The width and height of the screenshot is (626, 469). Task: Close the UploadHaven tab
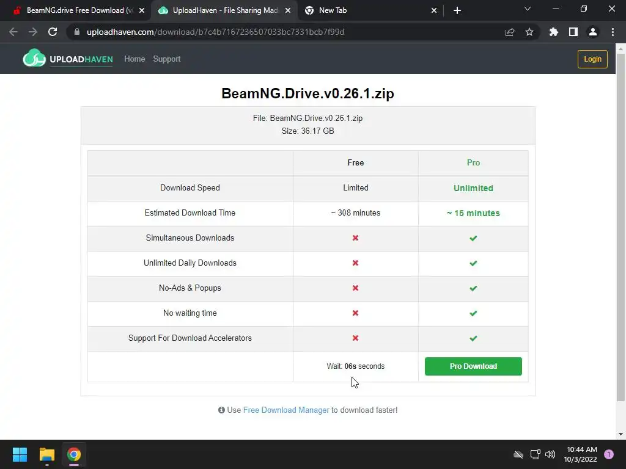288,10
